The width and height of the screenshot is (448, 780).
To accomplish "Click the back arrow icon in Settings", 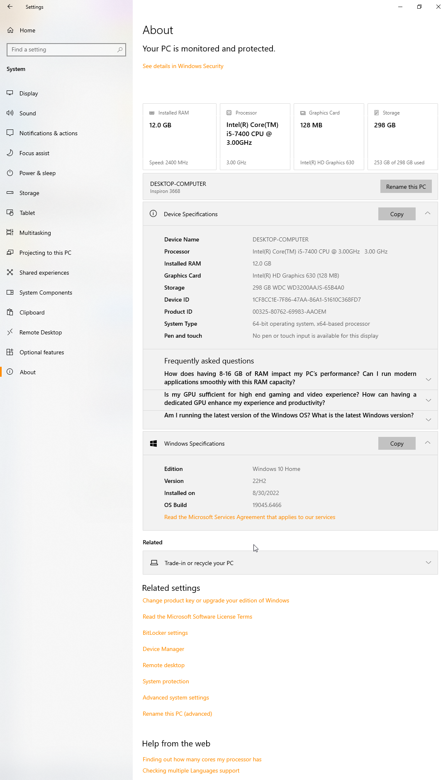I will [10, 7].
